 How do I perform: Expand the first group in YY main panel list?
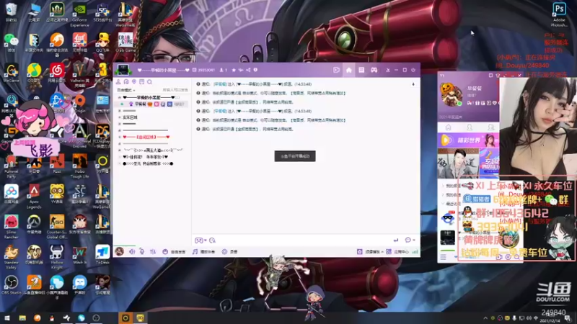click(443, 186)
